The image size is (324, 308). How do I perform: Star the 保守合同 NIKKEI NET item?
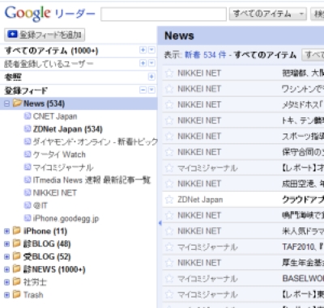tap(169, 152)
